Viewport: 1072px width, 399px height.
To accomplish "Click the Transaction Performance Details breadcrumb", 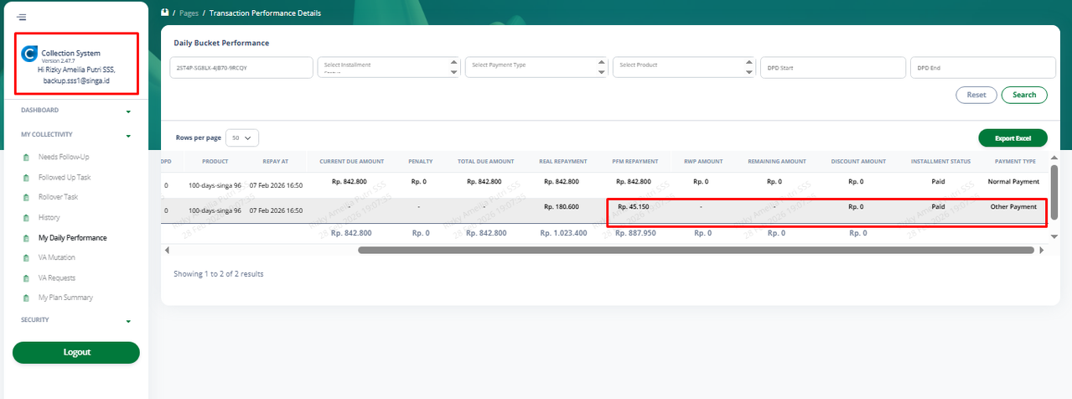I will 265,13.
